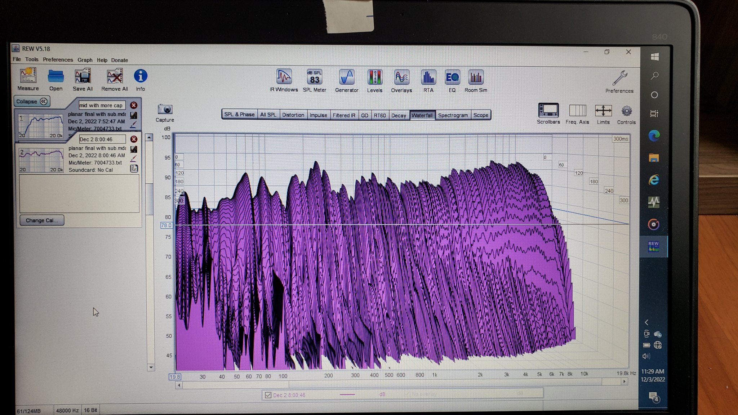The width and height of the screenshot is (738, 415).
Task: Click the 78.0 dB cursor value box
Action: (x=166, y=225)
